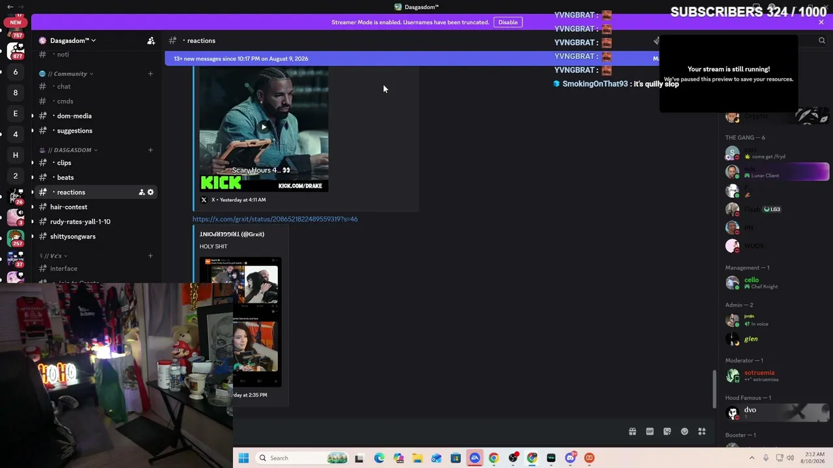Viewport: 833px width, 468px height.
Task: Open the x.com grxit status link
Action: (275, 219)
